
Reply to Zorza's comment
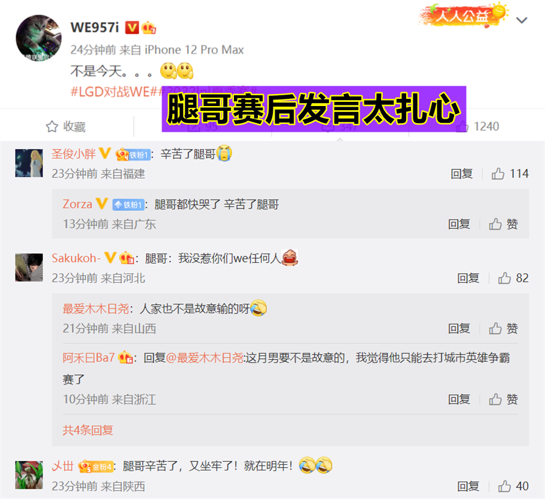point(459,224)
